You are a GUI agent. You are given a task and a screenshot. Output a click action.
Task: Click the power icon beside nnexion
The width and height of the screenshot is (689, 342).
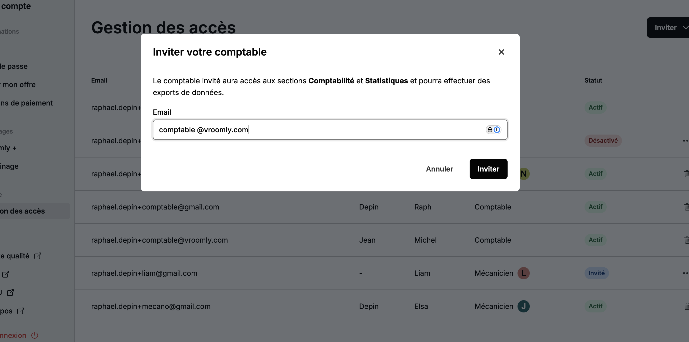pyautogui.click(x=35, y=335)
